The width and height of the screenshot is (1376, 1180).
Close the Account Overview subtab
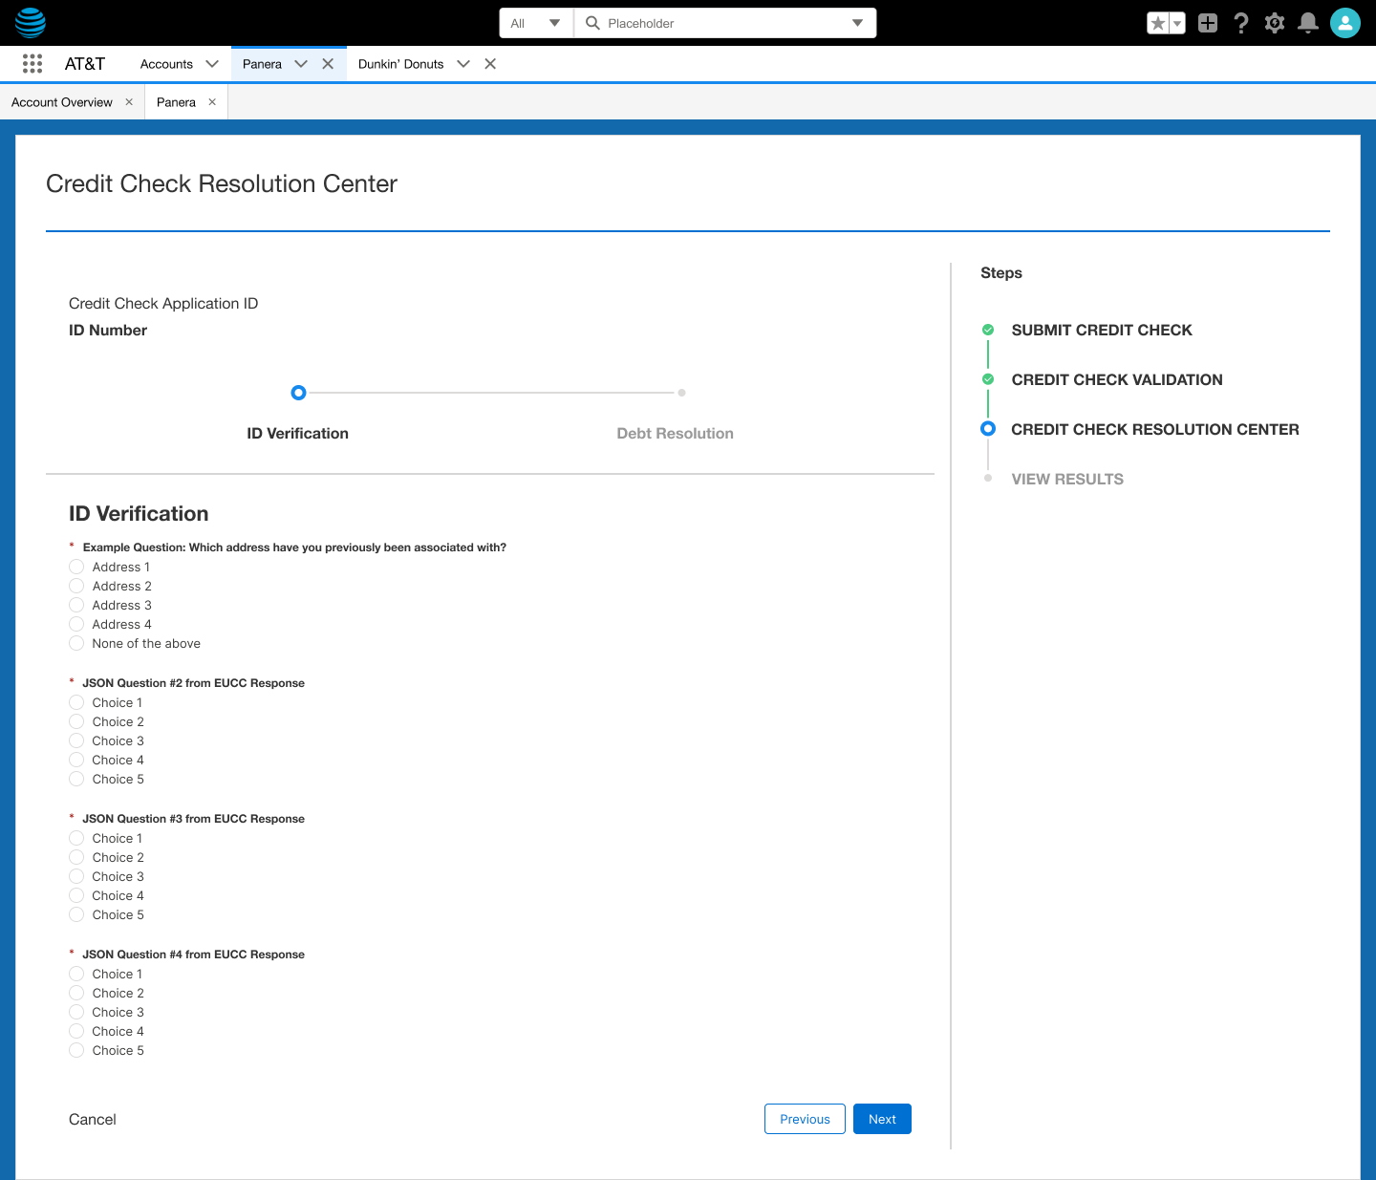129,102
